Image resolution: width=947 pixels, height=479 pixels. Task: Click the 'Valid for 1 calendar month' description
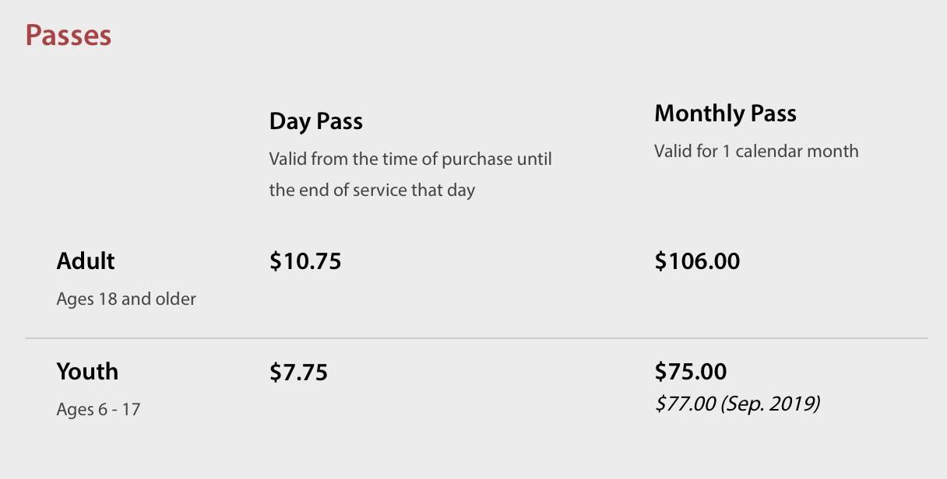(x=756, y=151)
